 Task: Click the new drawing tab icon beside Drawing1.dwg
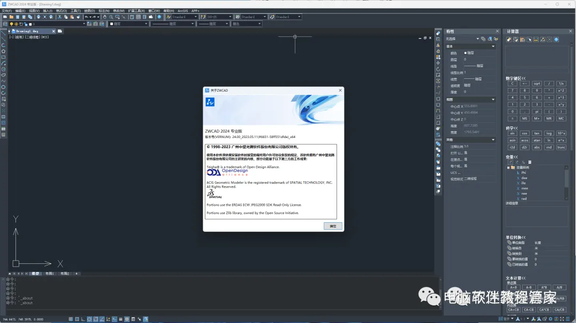[x=60, y=31]
